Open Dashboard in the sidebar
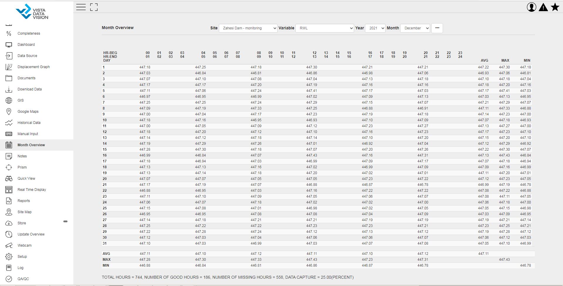This screenshot has height=286, width=563. tap(26, 45)
